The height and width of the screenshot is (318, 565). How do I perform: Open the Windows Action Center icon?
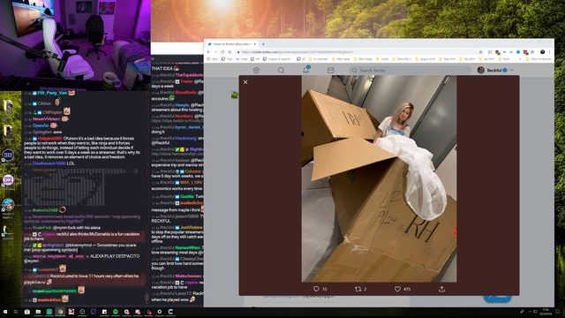click(557, 312)
